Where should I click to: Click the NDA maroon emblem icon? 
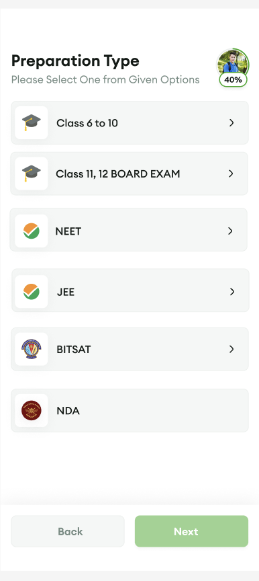click(32, 411)
